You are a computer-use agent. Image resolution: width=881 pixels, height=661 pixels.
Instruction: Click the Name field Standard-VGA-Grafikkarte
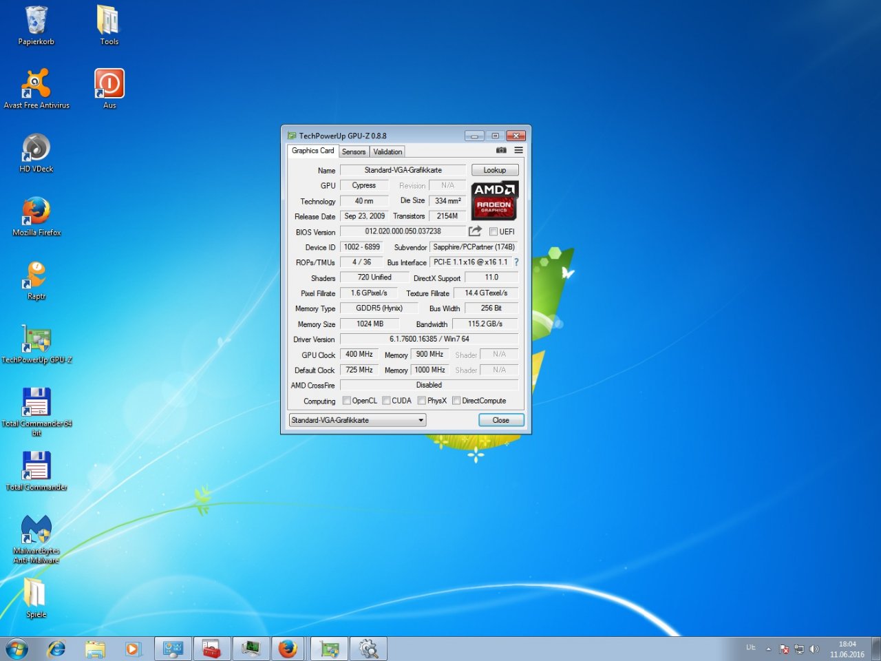[403, 170]
